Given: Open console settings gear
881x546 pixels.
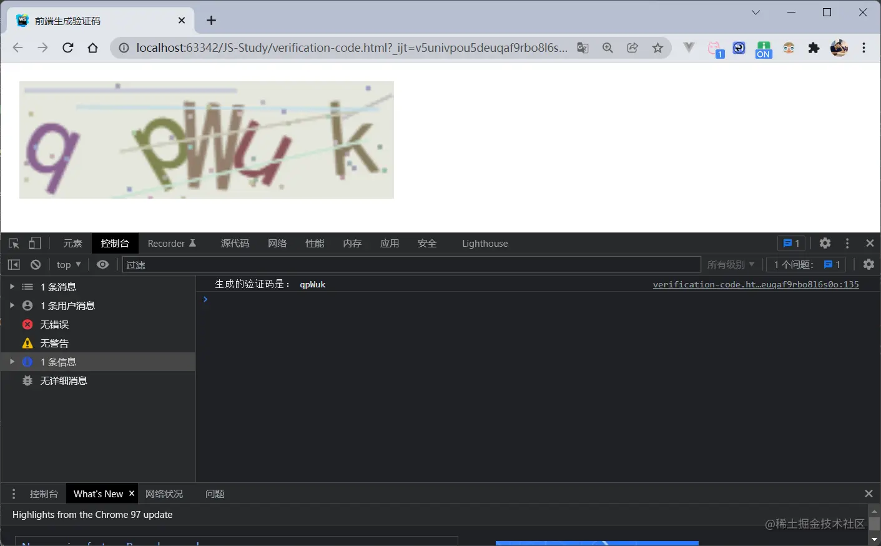Looking at the screenshot, I should tap(869, 265).
